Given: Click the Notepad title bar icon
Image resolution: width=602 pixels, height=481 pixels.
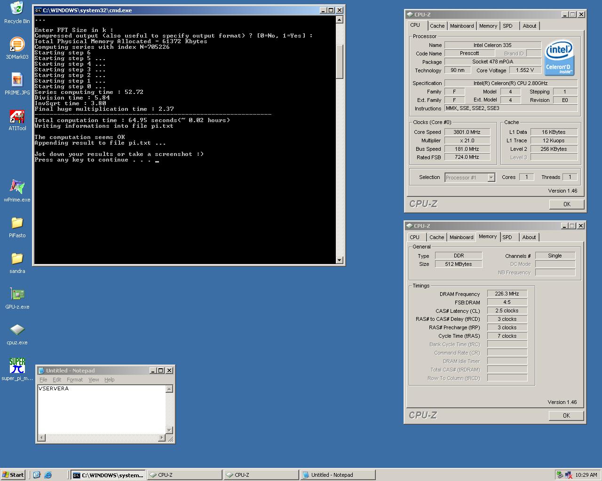Looking at the screenshot, I should click(41, 371).
